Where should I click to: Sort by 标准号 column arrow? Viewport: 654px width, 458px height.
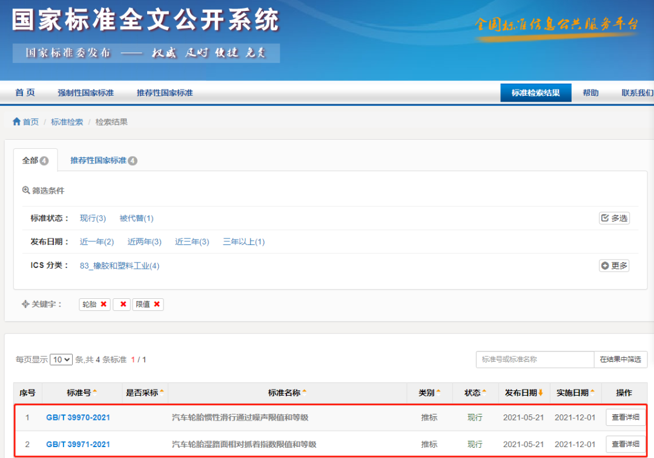click(95, 392)
